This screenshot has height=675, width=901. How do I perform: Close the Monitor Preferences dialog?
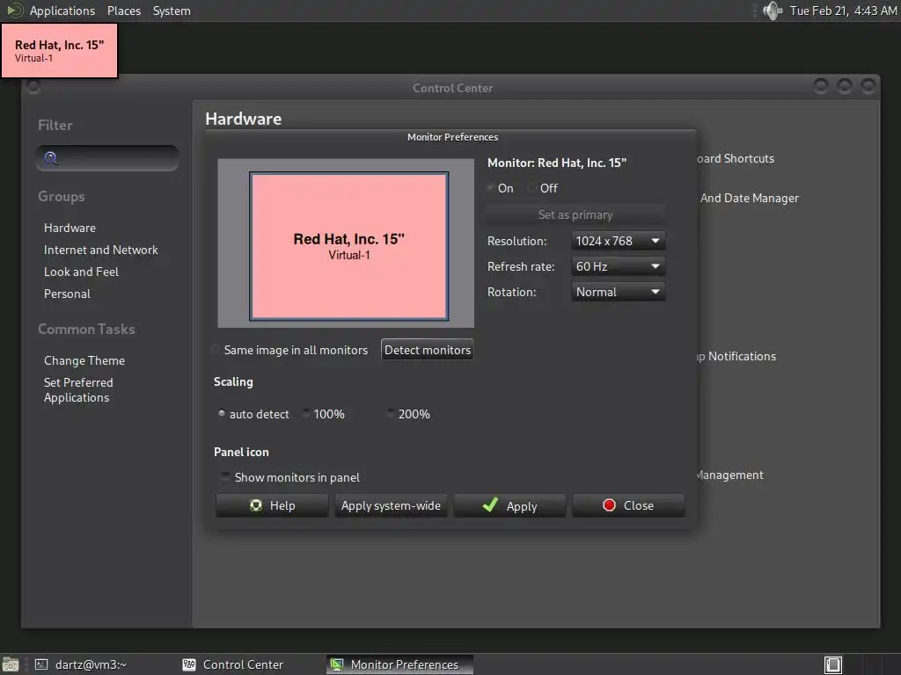tap(628, 505)
